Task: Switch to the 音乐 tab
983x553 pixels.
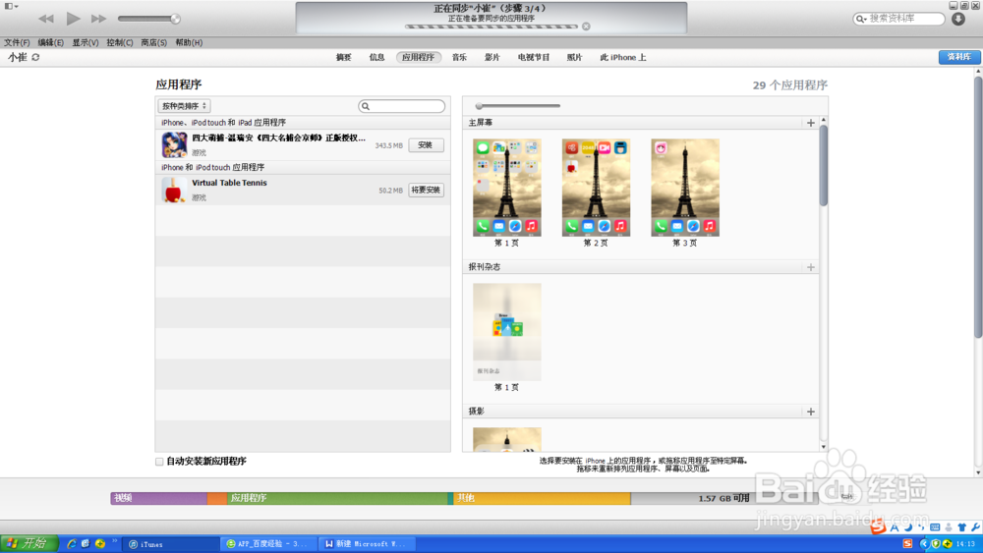Action: [x=459, y=57]
